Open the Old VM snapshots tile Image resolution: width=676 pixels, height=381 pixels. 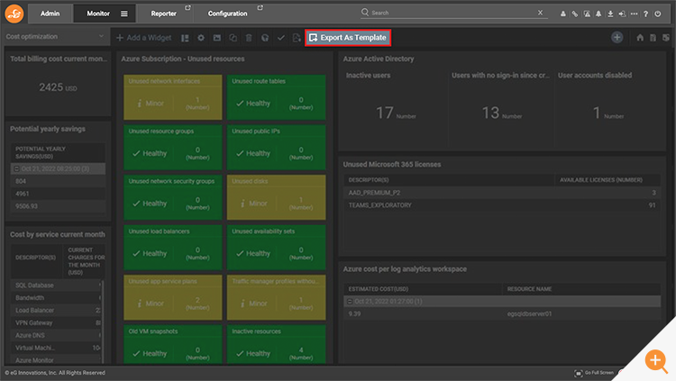(173, 344)
